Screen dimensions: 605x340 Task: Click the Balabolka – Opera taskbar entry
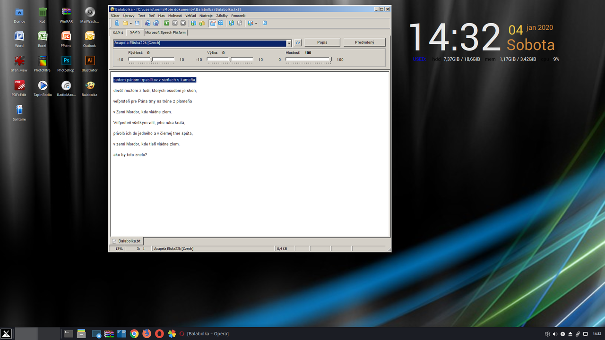pyautogui.click(x=204, y=334)
